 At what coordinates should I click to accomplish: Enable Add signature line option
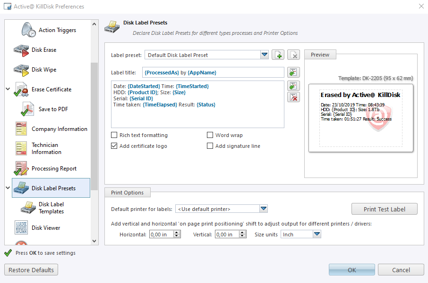(210, 146)
